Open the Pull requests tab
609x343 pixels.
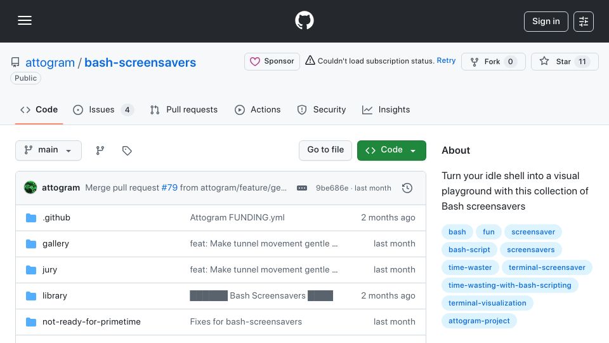click(184, 110)
